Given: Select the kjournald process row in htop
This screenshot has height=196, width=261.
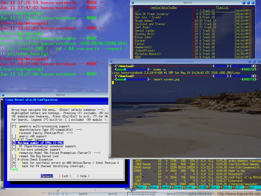Looking at the screenshot, I should (197, 181).
